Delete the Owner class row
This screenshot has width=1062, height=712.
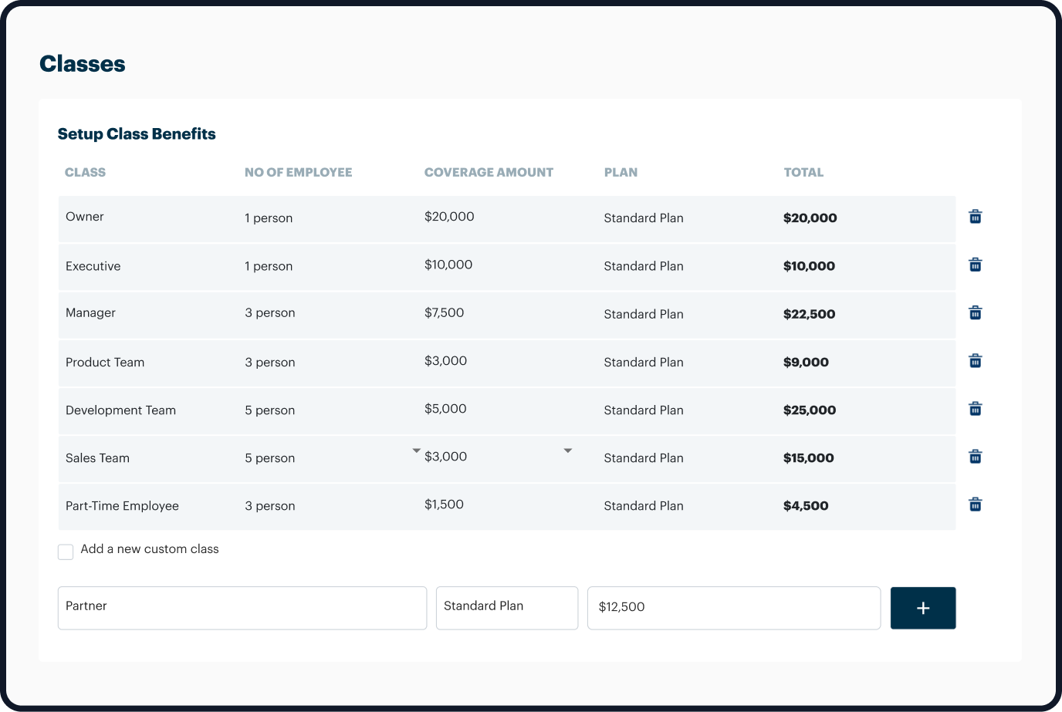tap(975, 217)
